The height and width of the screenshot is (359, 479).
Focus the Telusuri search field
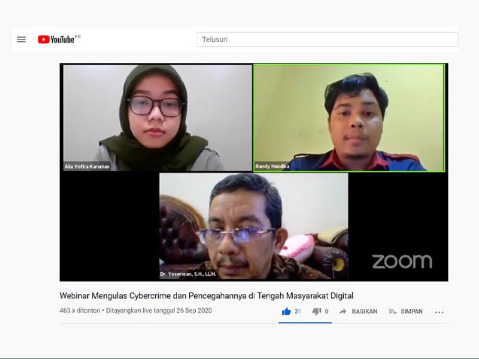[x=327, y=39]
